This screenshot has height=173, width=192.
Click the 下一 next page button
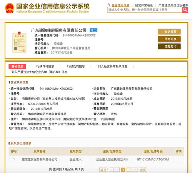(x=132, y=170)
